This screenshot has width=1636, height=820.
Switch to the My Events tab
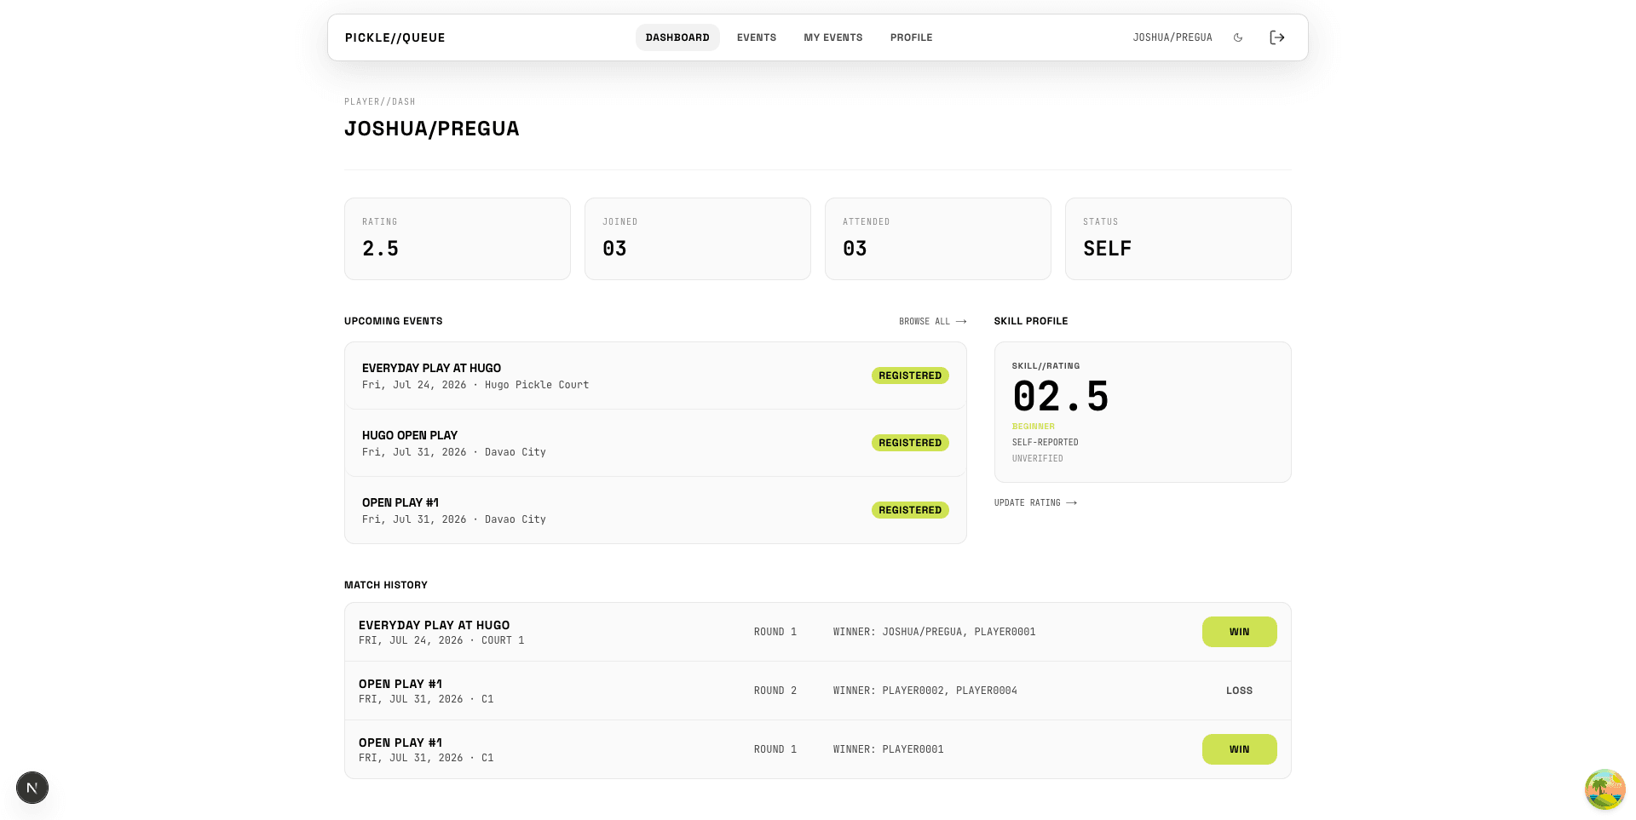point(833,37)
